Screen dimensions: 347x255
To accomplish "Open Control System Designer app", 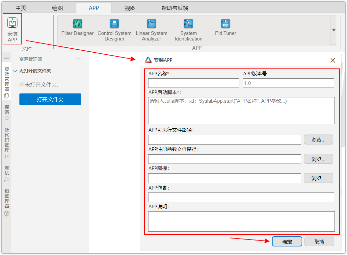I will coord(115,30).
